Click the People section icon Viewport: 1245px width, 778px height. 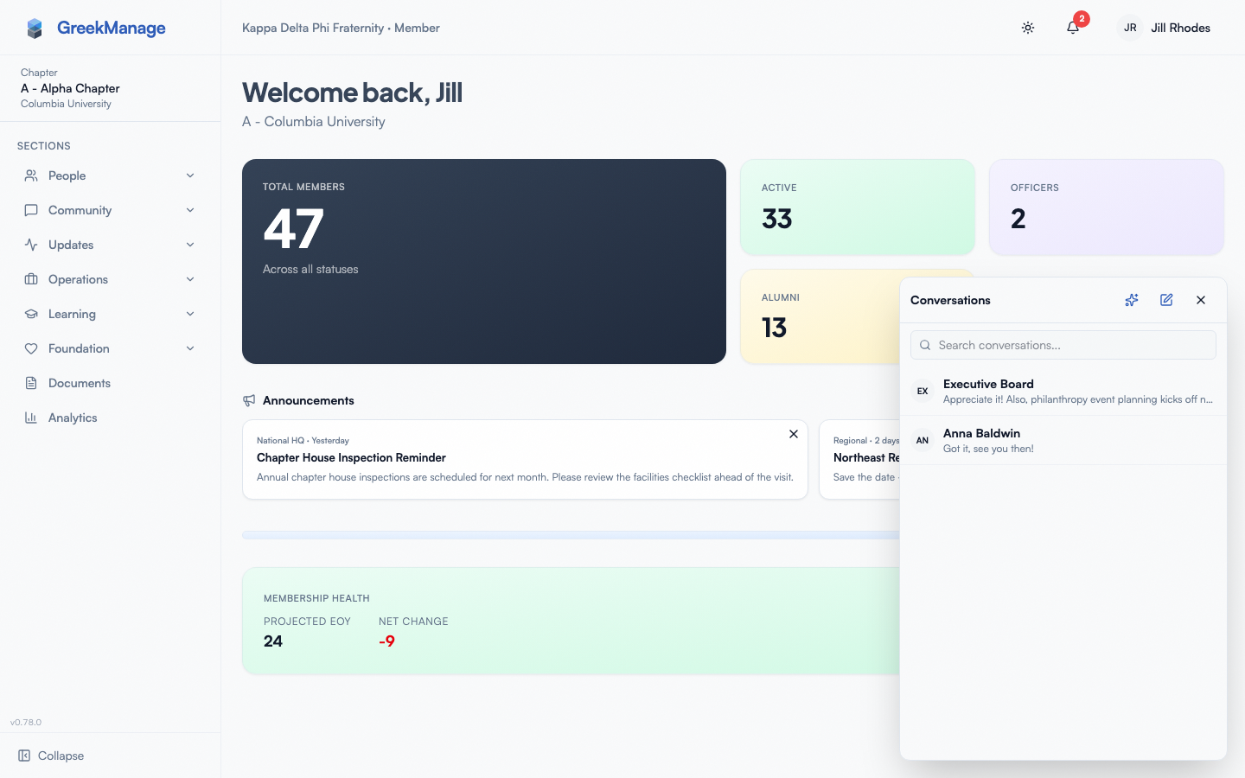(31, 175)
